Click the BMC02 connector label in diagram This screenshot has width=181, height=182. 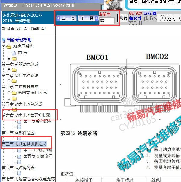click(x=157, y=56)
